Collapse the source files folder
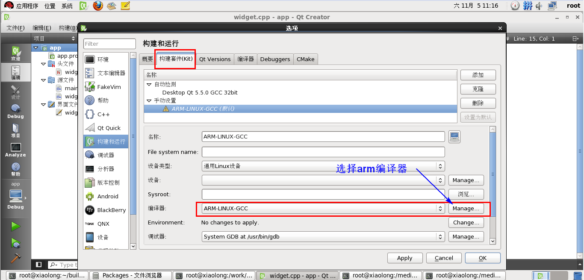 (44, 80)
